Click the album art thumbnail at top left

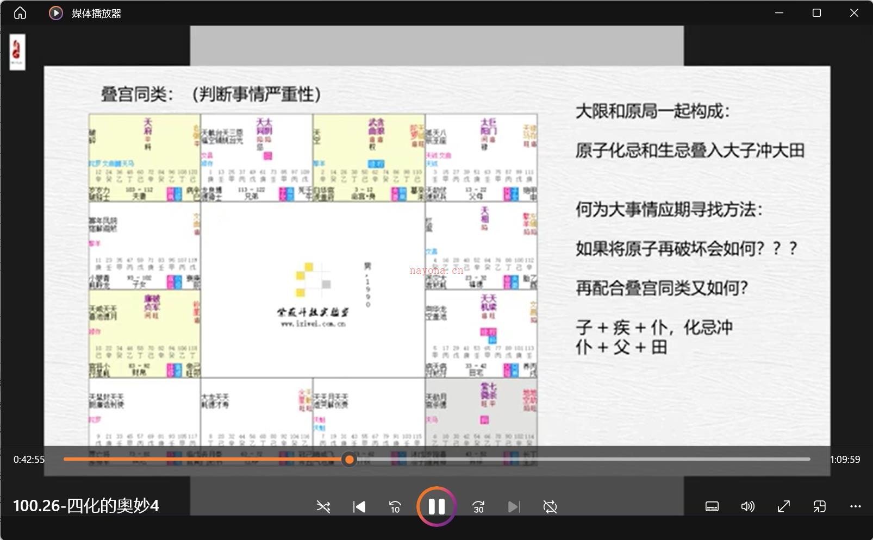[x=17, y=52]
